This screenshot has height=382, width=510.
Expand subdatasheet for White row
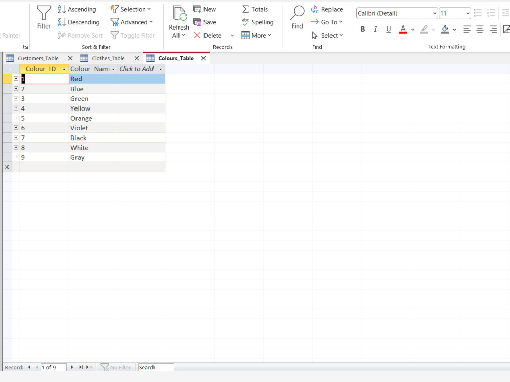(16, 147)
